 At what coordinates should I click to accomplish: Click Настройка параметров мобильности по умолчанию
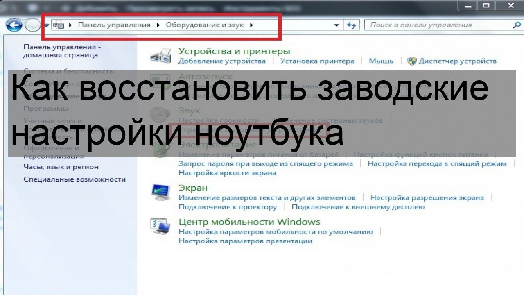276,231
